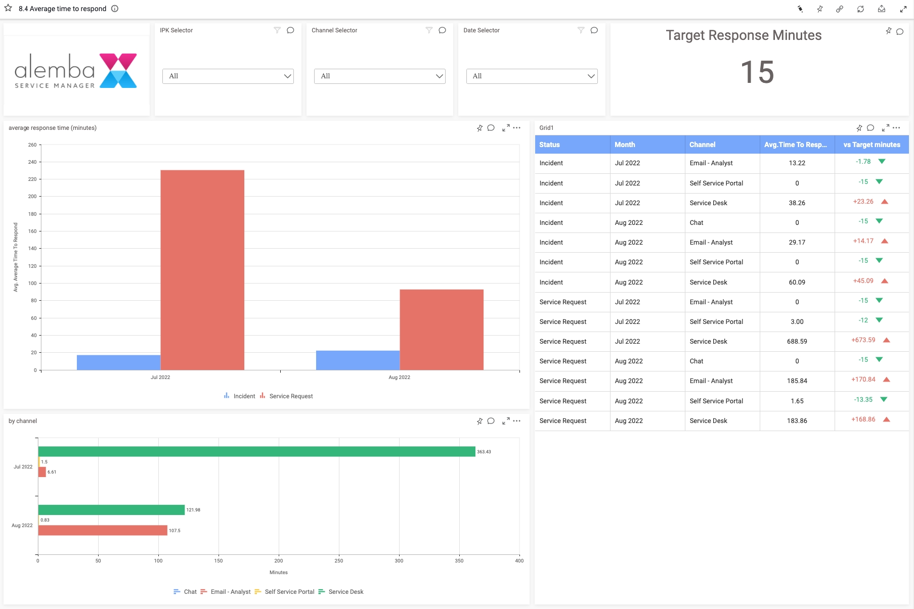Sort grid by Status column header
The image size is (914, 609).
(549, 145)
